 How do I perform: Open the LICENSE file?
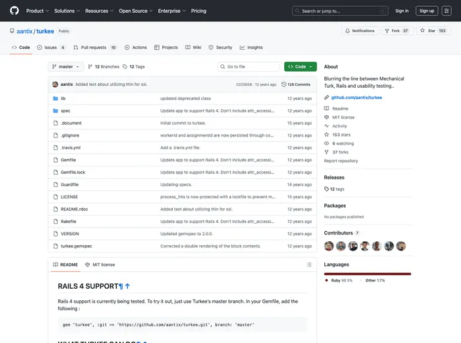pos(70,197)
